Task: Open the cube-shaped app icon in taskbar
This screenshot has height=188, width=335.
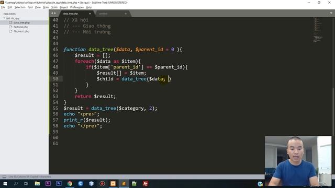Action: (91, 183)
